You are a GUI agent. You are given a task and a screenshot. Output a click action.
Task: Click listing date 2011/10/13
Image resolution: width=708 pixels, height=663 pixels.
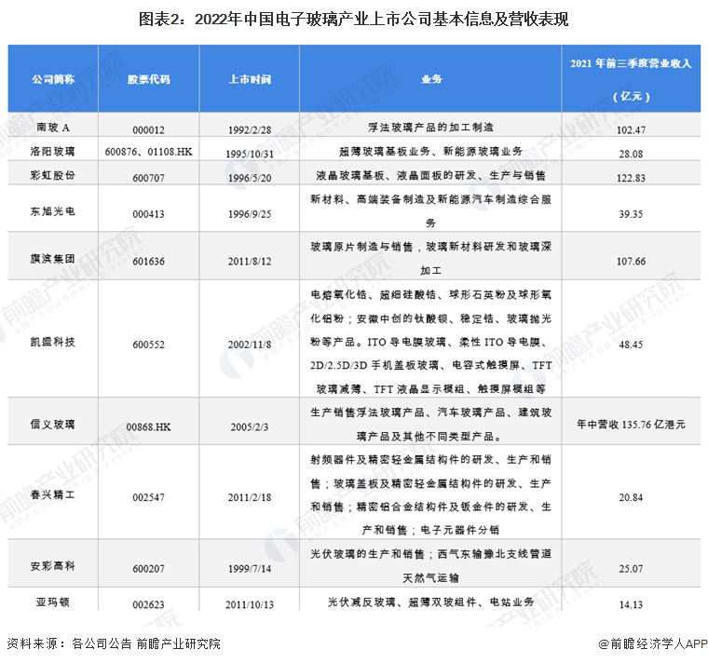click(250, 604)
